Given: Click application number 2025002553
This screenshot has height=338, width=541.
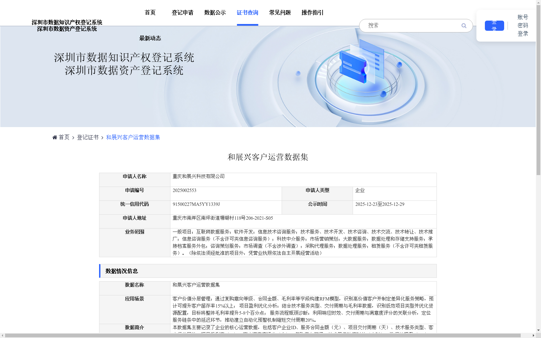Looking at the screenshot, I should coord(184,190).
